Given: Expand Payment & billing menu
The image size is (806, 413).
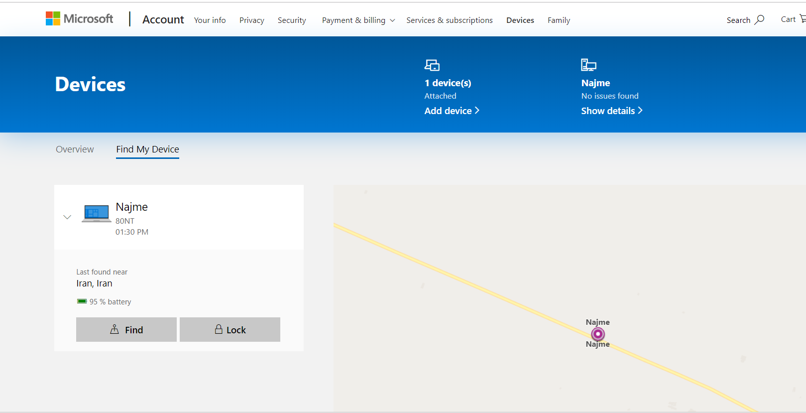Looking at the screenshot, I should click(358, 20).
